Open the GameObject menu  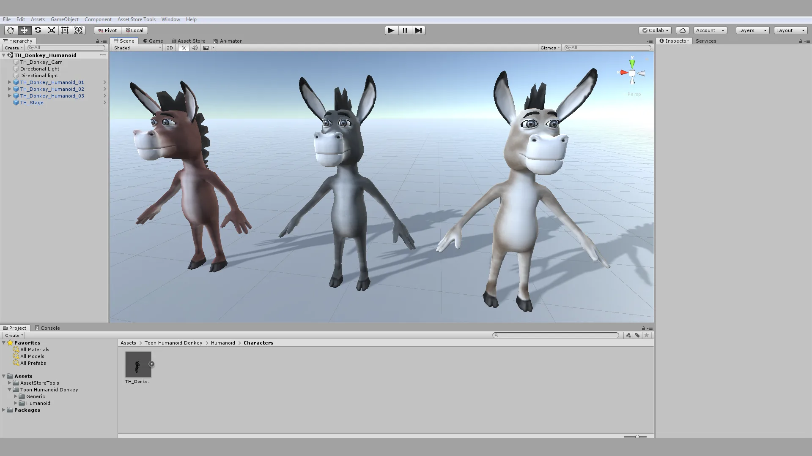coord(65,19)
